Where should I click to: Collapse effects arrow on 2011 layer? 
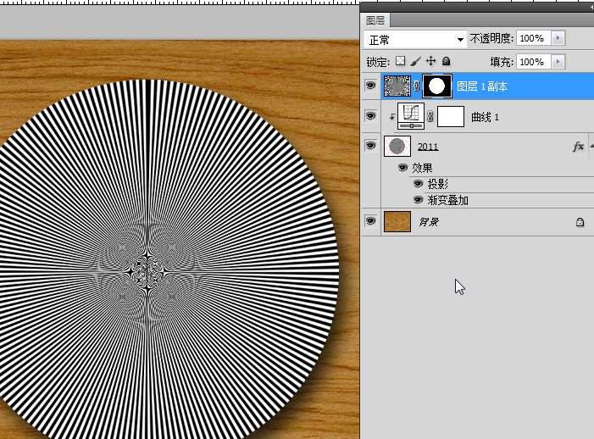point(591,147)
